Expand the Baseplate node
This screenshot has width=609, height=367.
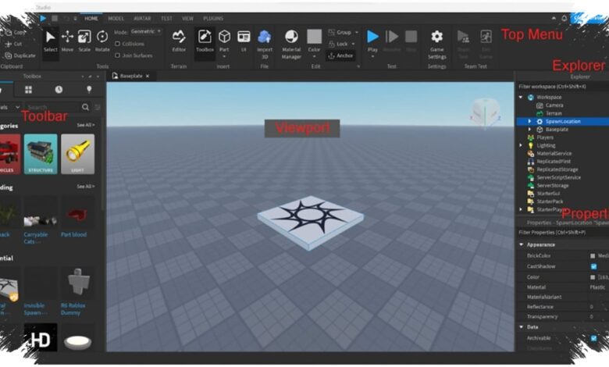(x=529, y=130)
